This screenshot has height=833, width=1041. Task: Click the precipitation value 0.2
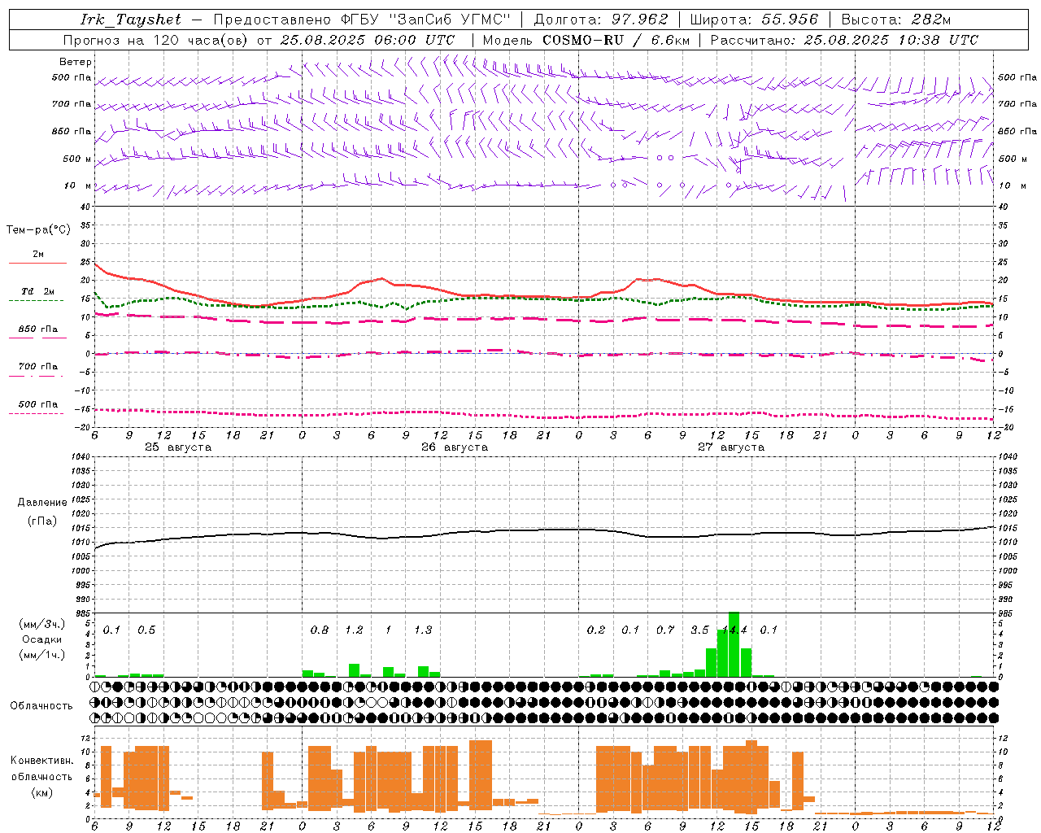click(x=596, y=630)
